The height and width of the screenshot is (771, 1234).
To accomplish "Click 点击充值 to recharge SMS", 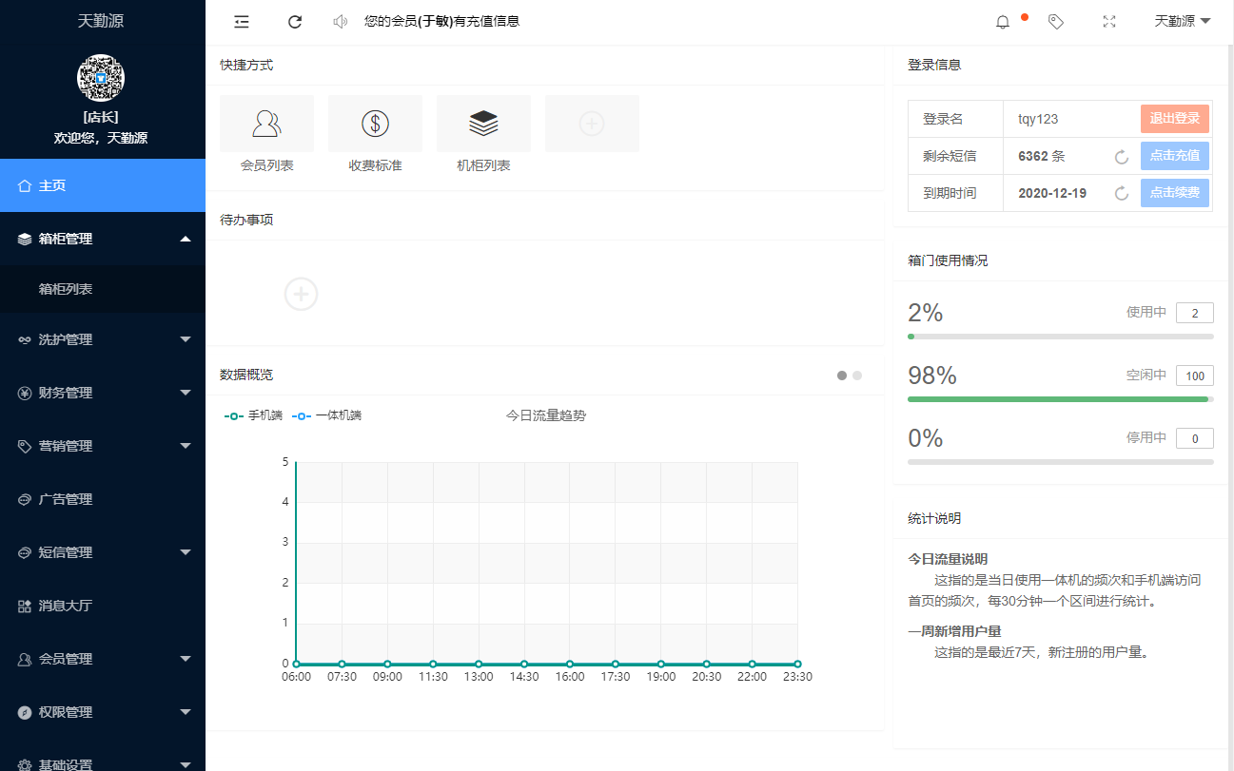I will [x=1174, y=156].
